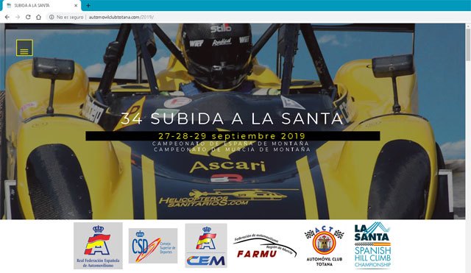Viewport: 471px width, 273px height.
Task: Click the CSD Consejo Superior de Deportes logo
Action: pos(153,246)
